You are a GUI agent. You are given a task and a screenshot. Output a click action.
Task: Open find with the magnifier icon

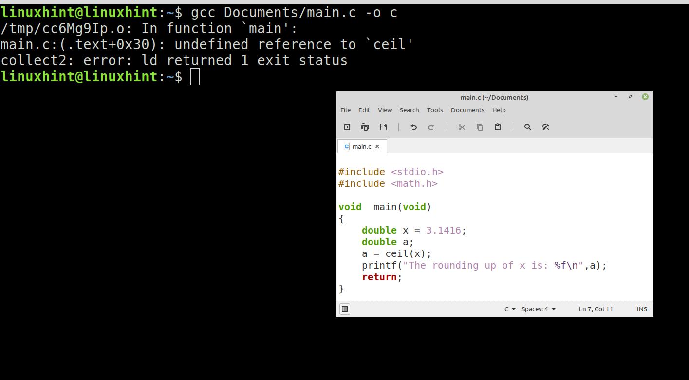527,127
